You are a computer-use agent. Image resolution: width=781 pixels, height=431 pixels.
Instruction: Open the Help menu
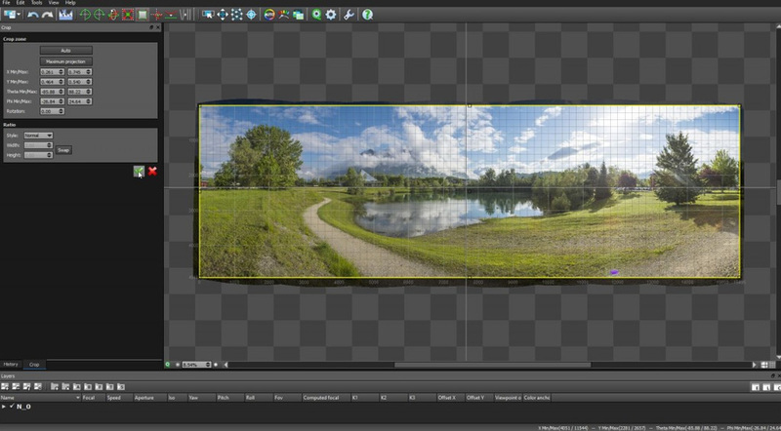pyautogui.click(x=70, y=3)
